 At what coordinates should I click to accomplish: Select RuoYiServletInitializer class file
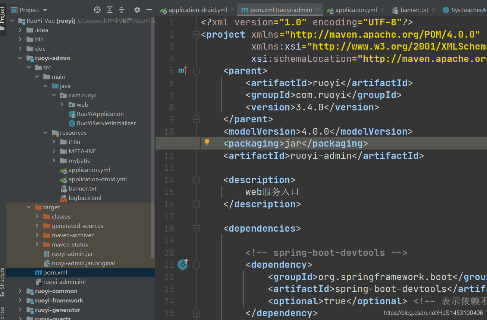click(x=102, y=123)
